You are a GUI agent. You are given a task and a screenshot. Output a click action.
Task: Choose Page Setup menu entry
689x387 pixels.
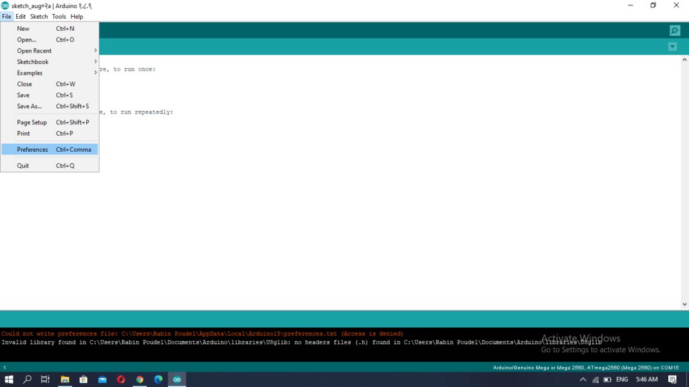point(50,122)
